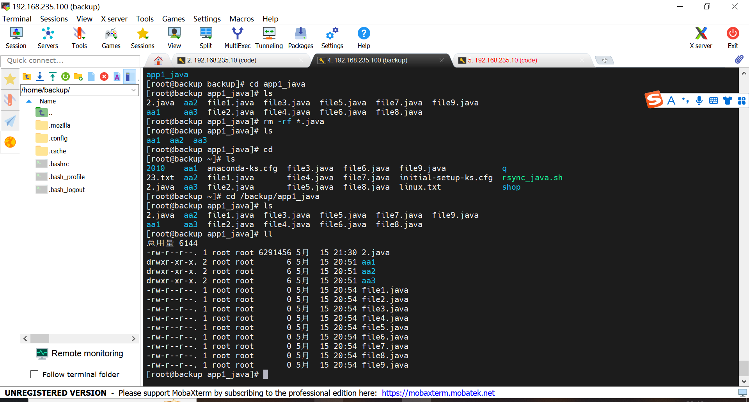Open a new terminal tab
749x402 pixels.
point(604,60)
